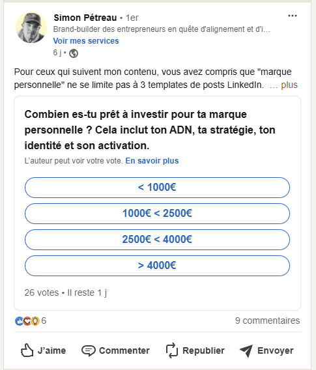Pick the > 4000€ poll option

[x=157, y=266]
